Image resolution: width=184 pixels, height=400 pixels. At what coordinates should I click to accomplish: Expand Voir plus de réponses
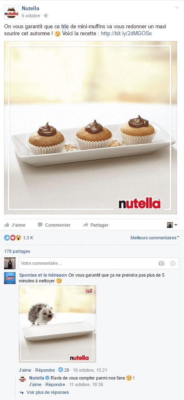coord(47,392)
